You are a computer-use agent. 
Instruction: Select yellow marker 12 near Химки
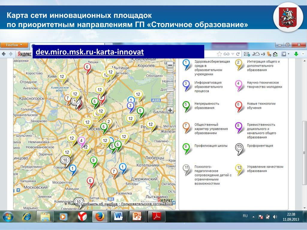point(62,77)
